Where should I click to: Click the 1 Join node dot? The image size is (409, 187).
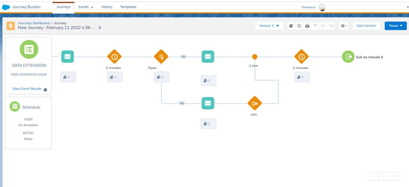coord(255,57)
